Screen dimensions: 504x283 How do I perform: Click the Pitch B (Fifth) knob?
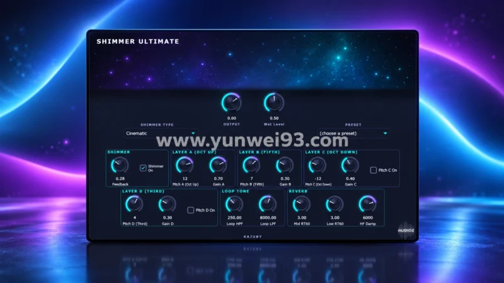[x=251, y=165]
